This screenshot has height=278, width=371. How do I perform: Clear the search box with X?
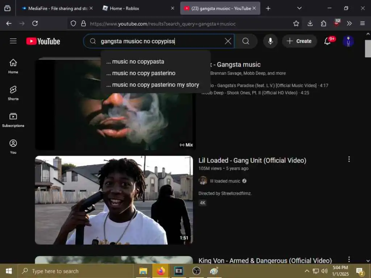tap(228, 41)
